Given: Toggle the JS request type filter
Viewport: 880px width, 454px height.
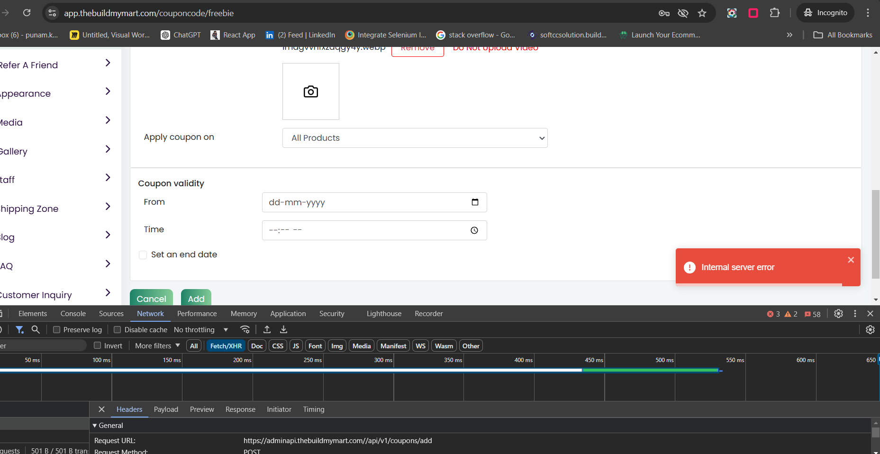Looking at the screenshot, I should coord(296,346).
